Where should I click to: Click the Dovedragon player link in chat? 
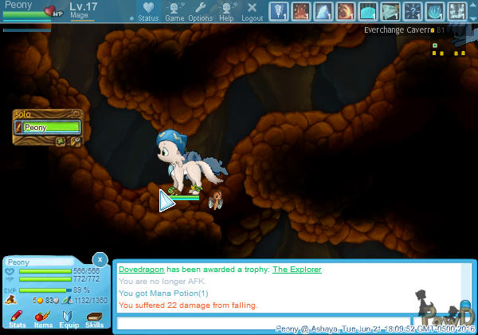tap(141, 270)
